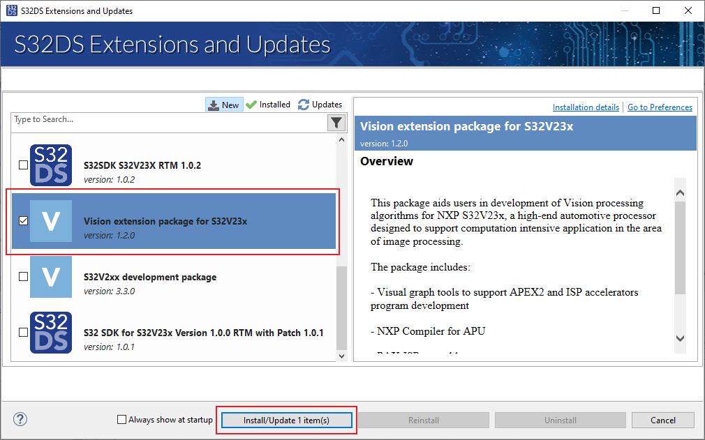Viewport: 705px width, 440px height.
Task: Click the list scroll-down arrow
Action: click(x=341, y=355)
